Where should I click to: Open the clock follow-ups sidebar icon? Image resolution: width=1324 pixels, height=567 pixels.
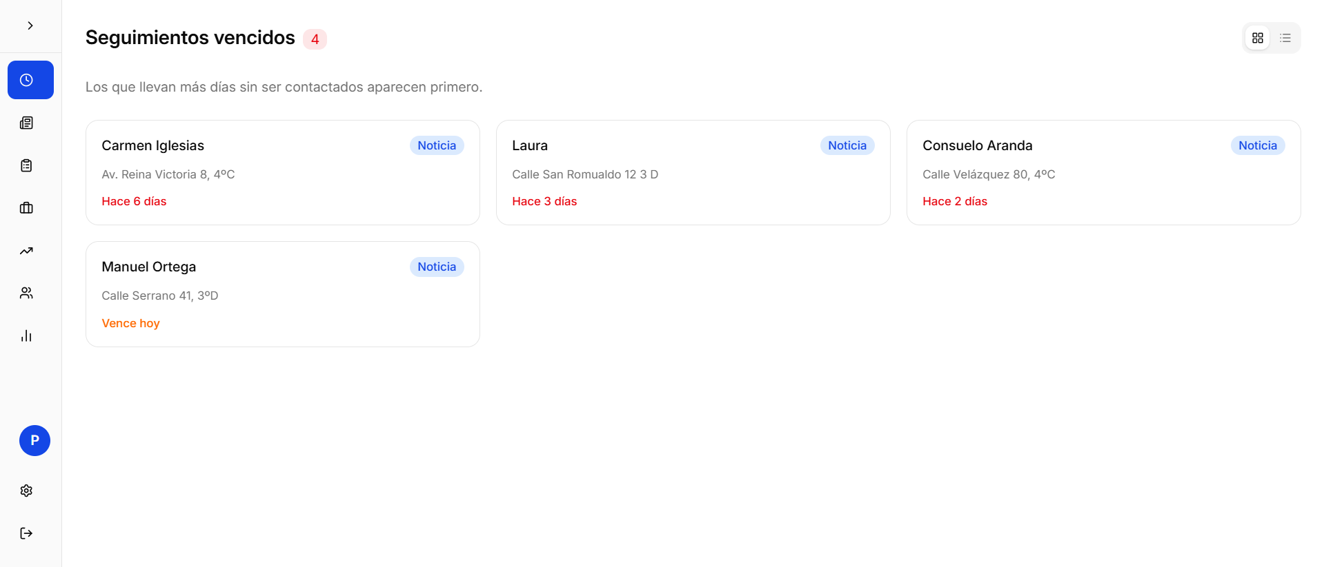(30, 80)
